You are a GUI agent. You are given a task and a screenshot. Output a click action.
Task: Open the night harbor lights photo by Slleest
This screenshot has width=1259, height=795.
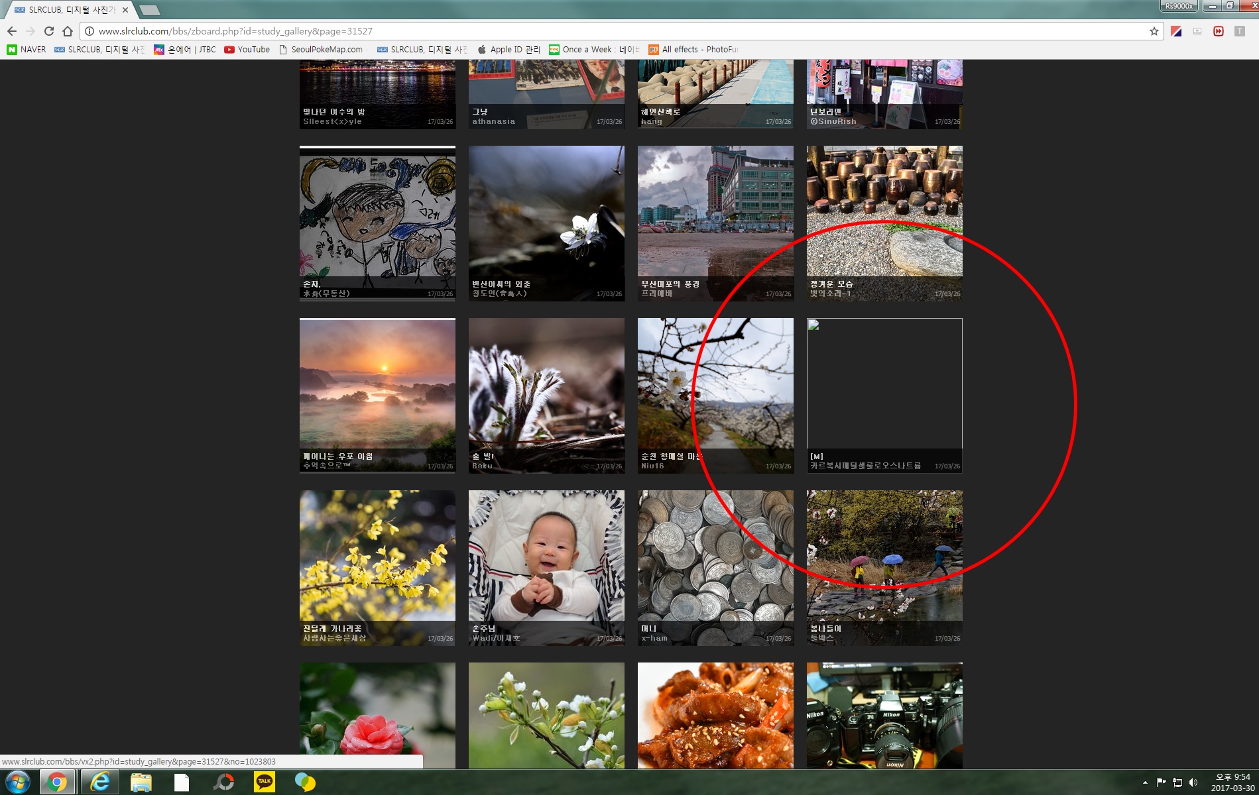(377, 94)
